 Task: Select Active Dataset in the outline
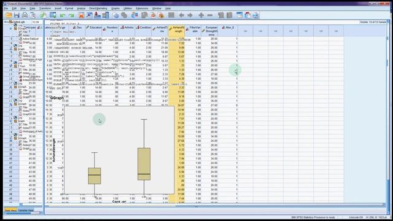click(x=31, y=39)
